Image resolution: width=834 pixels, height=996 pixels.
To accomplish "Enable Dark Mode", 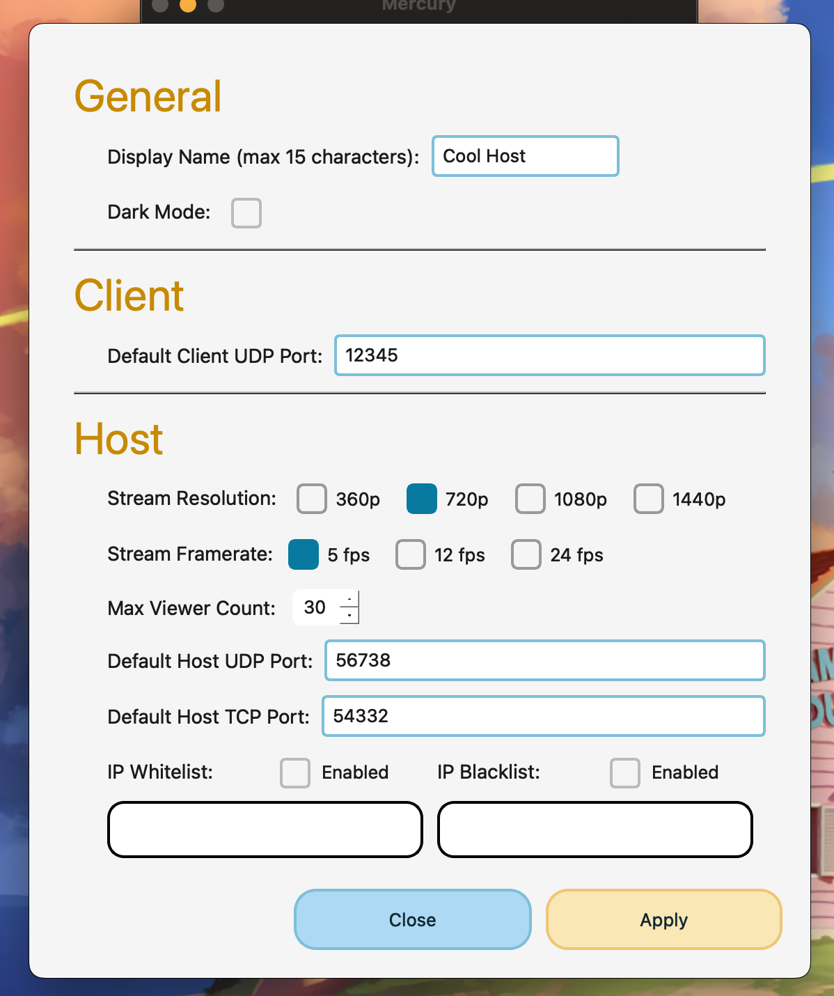I will 246,213.
